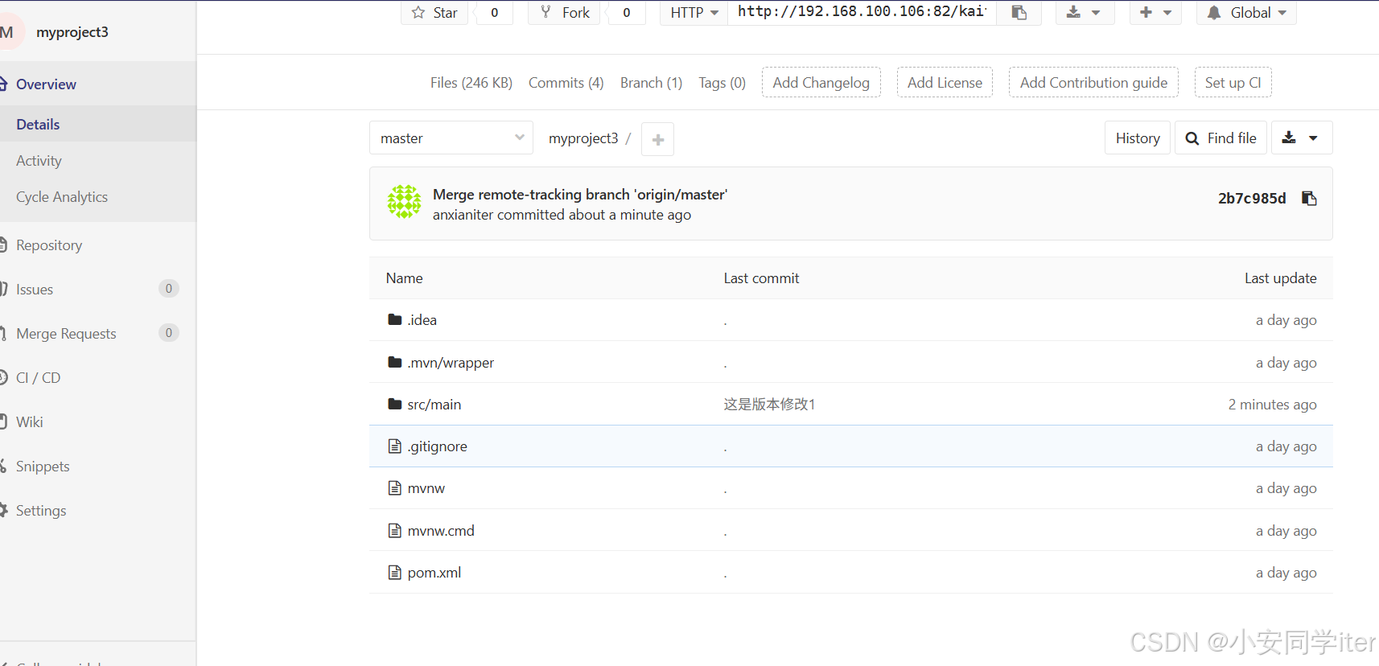This screenshot has height=666, width=1379.
Task: Expand the download options dropdown in header
Action: coord(1085,12)
